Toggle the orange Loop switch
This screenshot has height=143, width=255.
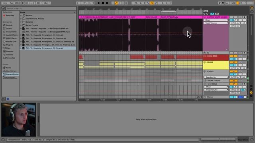click(152, 3)
